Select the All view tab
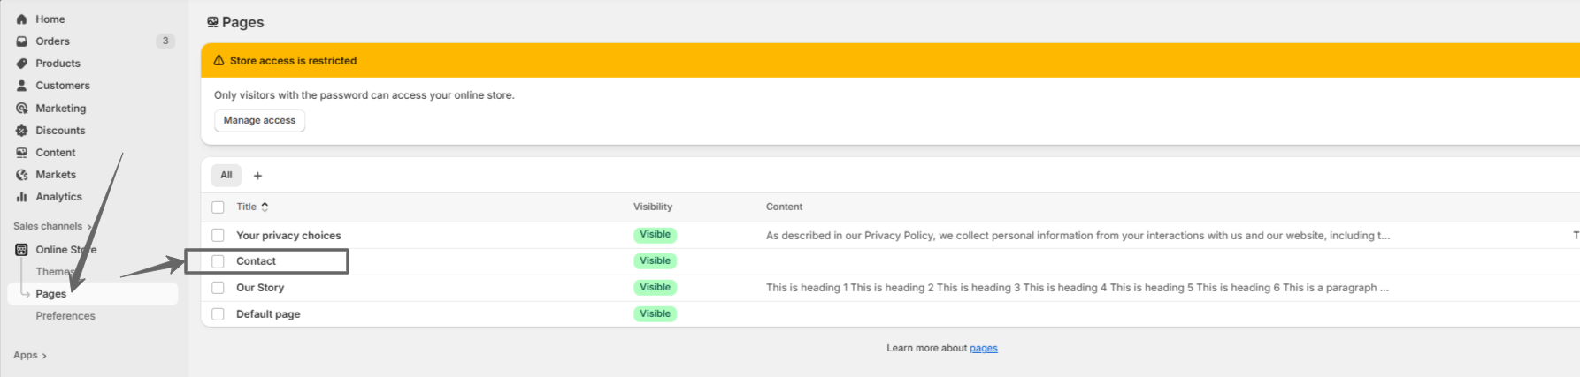 pos(226,176)
